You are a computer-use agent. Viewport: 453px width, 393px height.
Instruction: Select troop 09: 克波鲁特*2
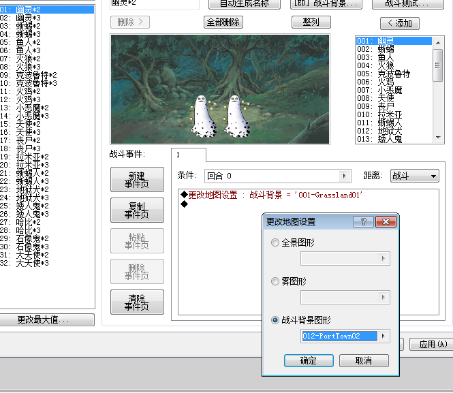click(x=47, y=75)
